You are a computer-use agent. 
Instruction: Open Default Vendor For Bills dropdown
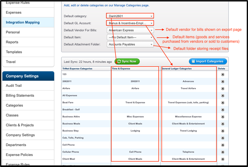coord(130,30)
